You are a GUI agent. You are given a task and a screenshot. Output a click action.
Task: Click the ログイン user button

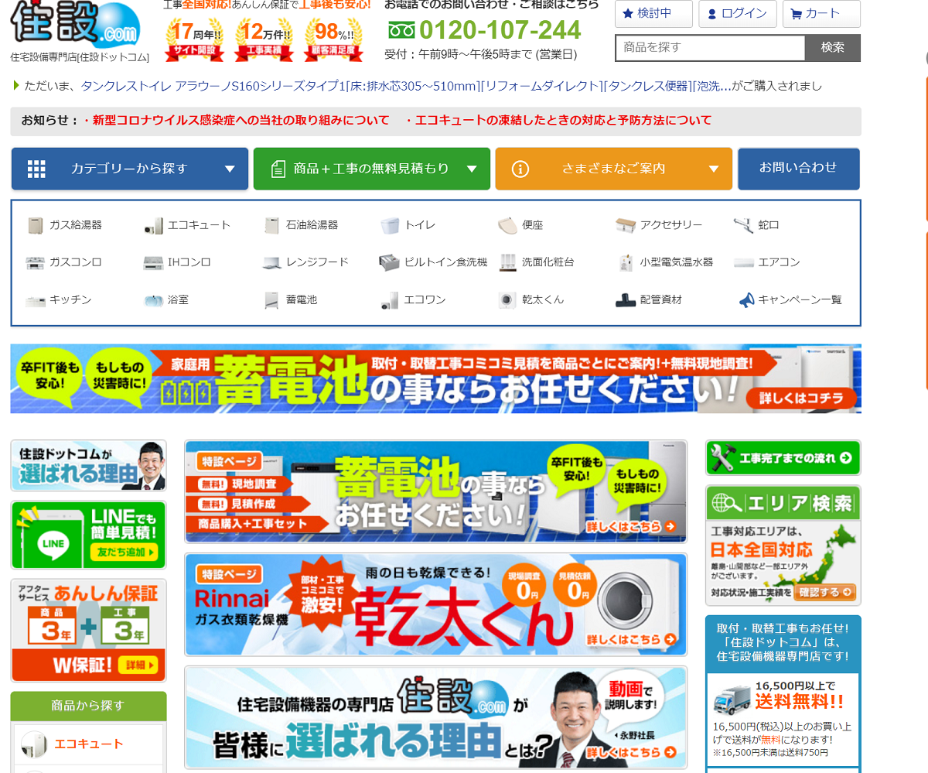tap(737, 14)
